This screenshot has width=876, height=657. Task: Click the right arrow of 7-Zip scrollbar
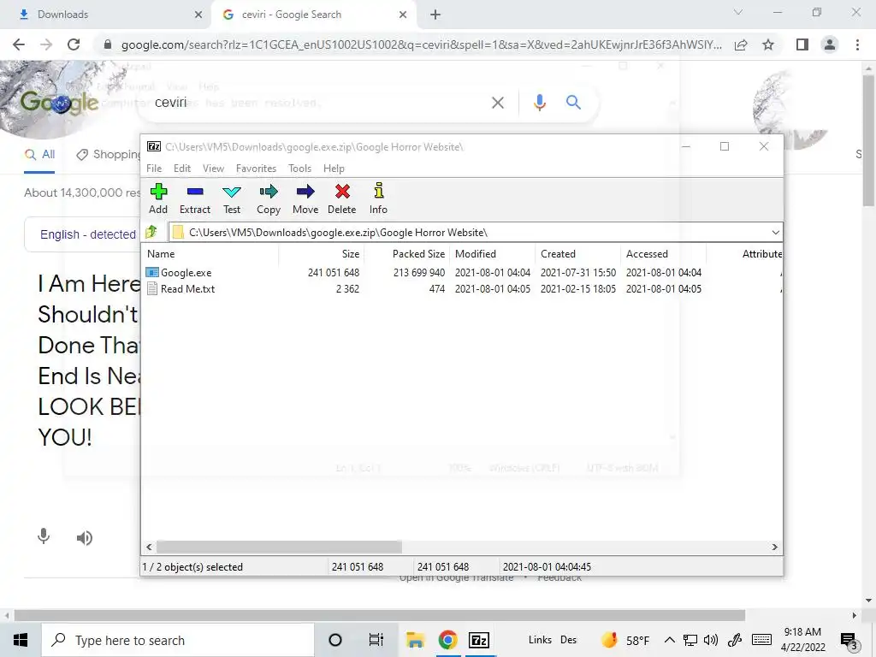coord(774,547)
